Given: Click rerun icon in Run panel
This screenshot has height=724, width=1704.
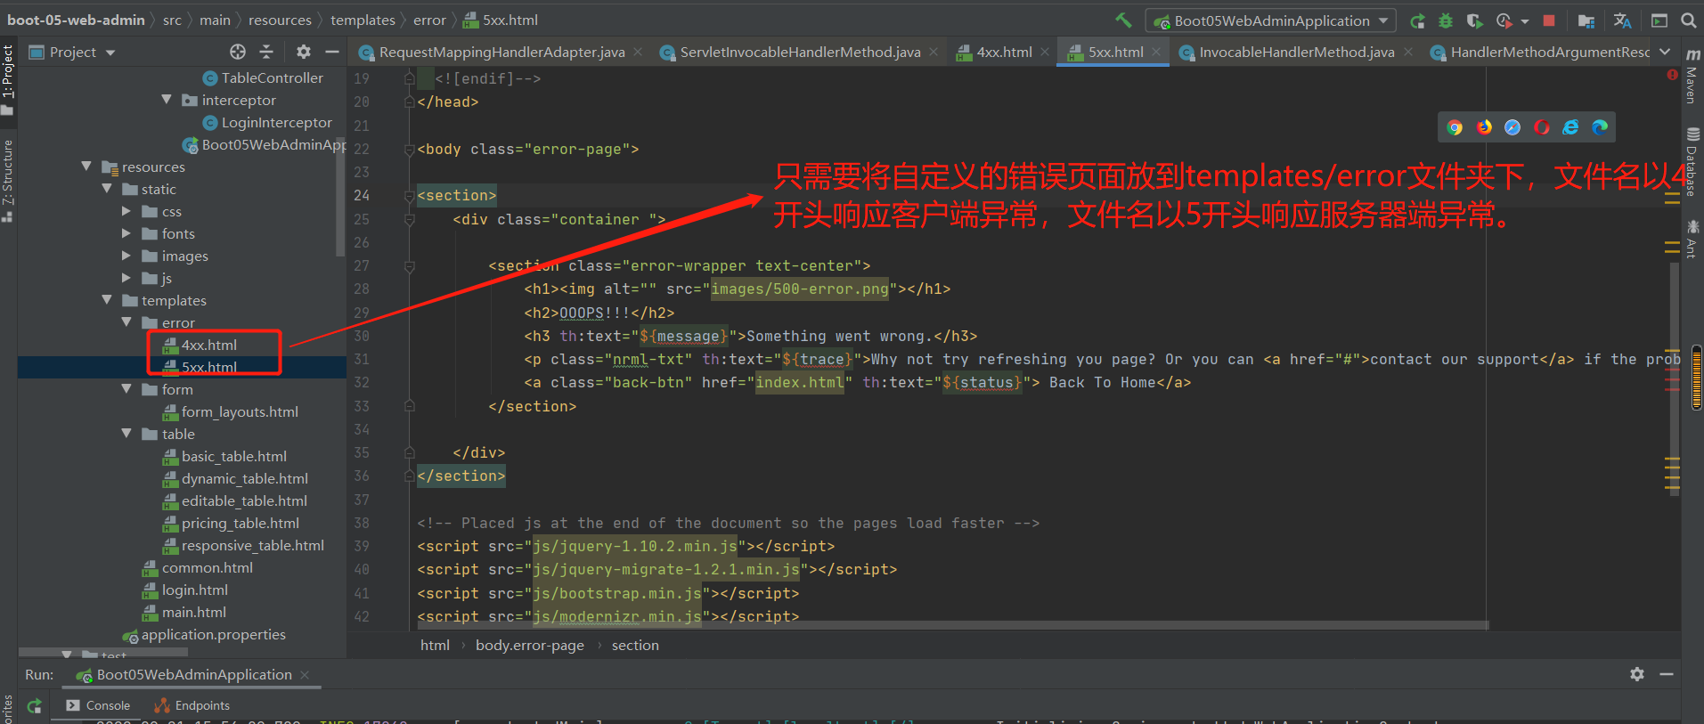Looking at the screenshot, I should click(x=35, y=705).
